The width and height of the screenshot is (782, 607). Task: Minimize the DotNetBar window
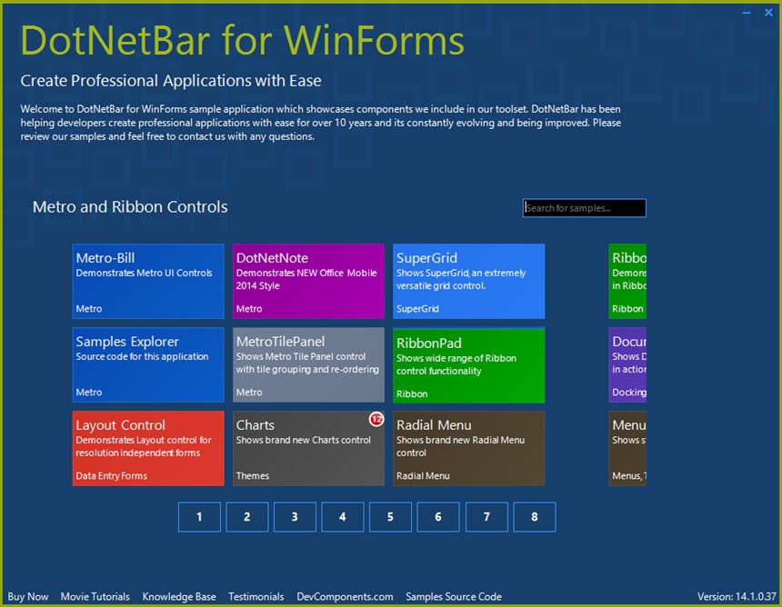[747, 13]
